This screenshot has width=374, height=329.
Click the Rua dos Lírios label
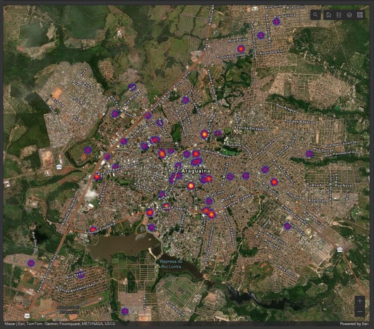(314, 219)
